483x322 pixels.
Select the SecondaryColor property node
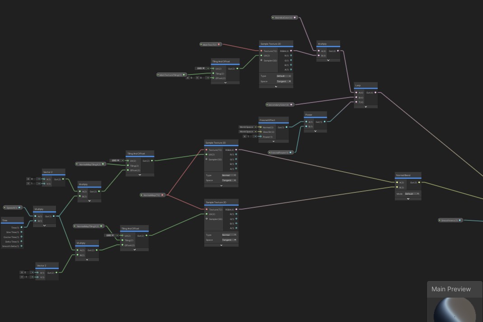pyautogui.click(x=278, y=105)
